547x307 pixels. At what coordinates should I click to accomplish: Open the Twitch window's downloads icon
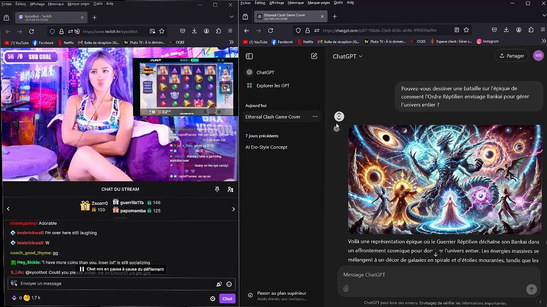(194, 31)
